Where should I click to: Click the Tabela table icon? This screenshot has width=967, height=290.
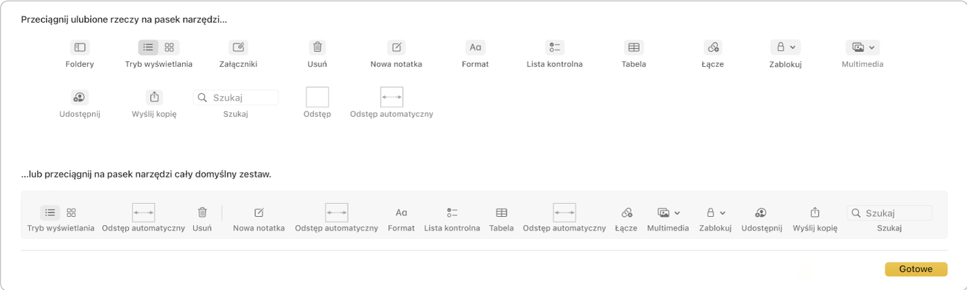(x=633, y=48)
